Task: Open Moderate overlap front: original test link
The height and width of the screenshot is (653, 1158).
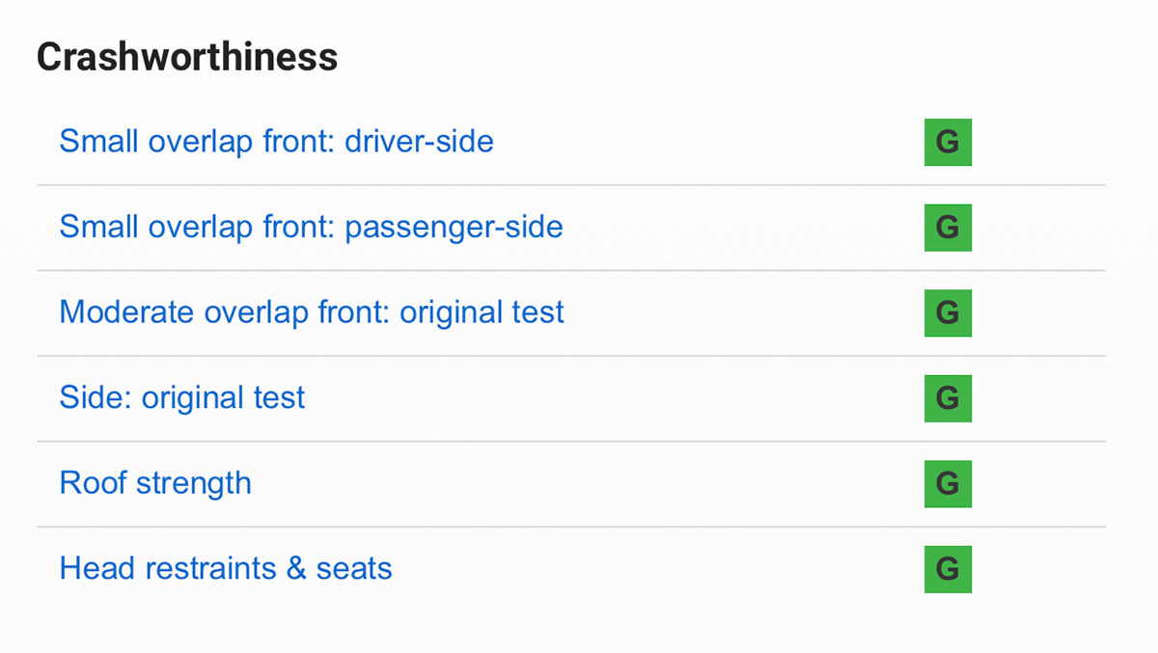Action: [x=312, y=313]
